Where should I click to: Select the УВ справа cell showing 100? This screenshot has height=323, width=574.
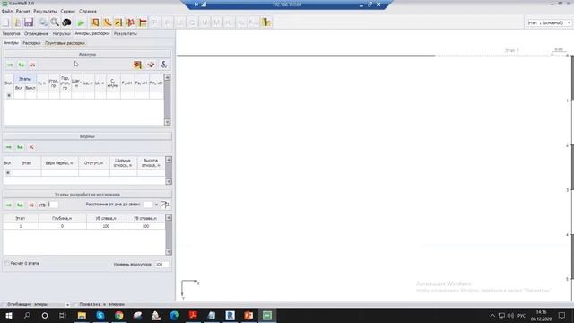click(x=145, y=226)
